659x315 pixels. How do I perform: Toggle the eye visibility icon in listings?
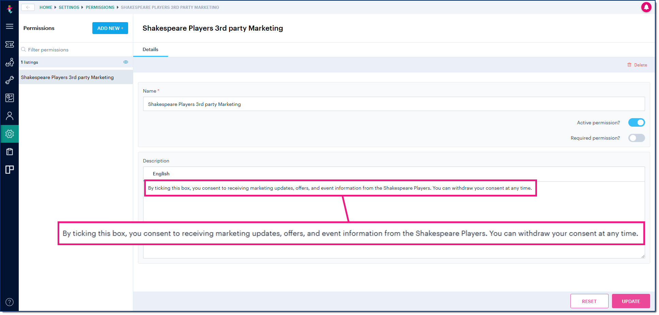[126, 62]
